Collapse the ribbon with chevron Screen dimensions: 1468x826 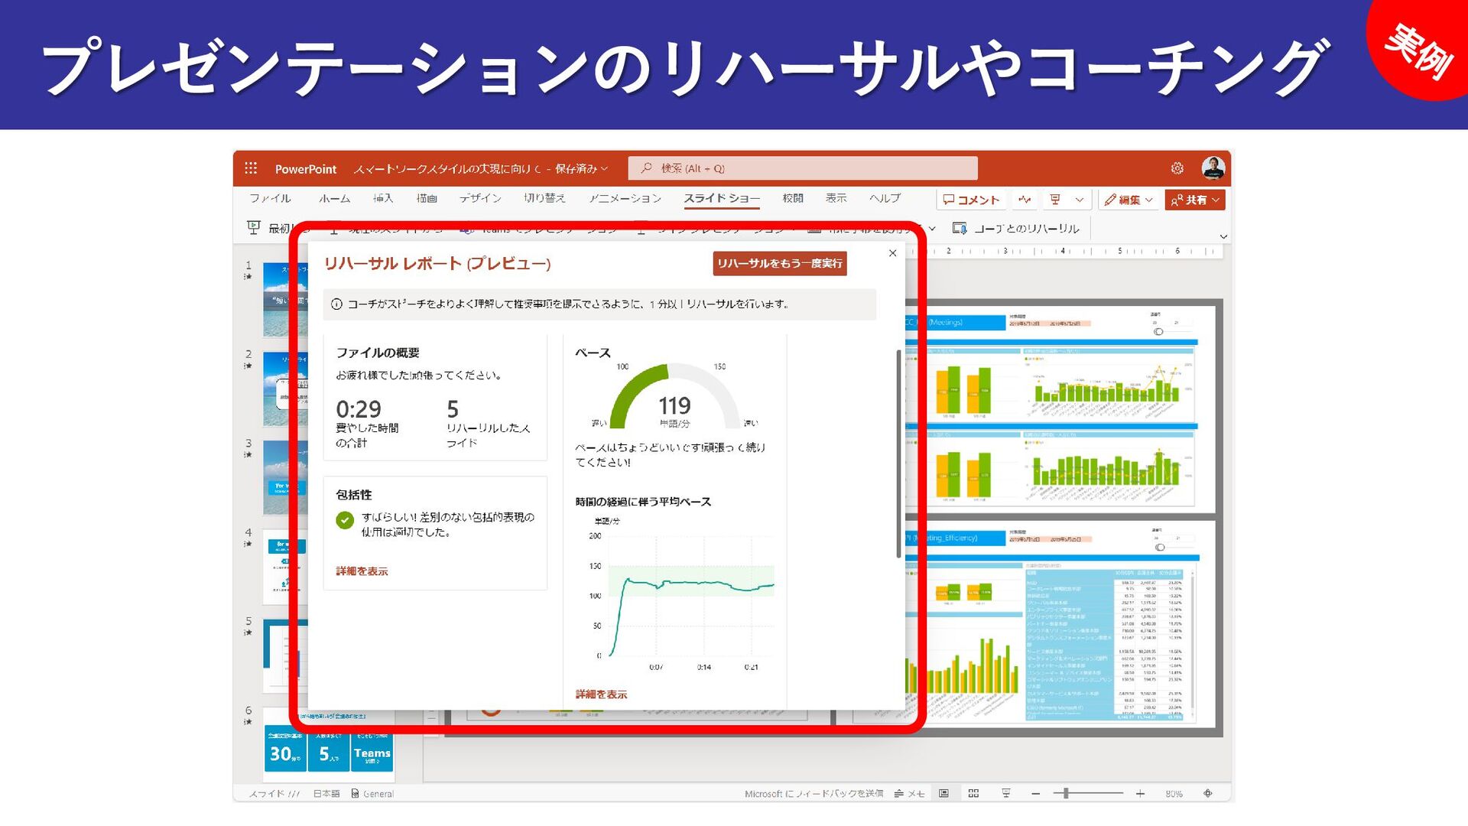(x=1223, y=236)
